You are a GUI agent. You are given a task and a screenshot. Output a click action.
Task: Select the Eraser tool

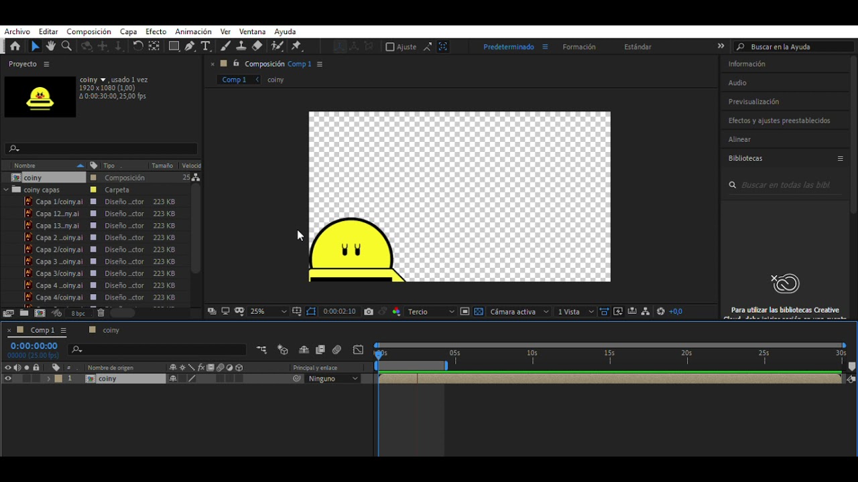pyautogui.click(x=257, y=46)
